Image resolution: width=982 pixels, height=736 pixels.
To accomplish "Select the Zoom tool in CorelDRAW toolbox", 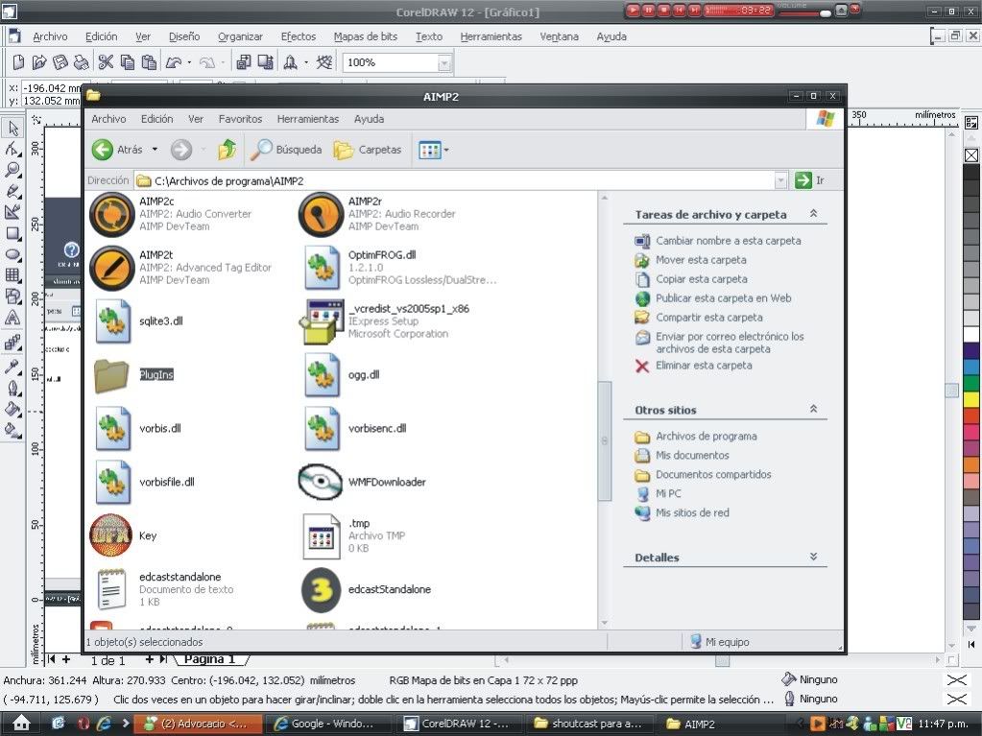I will tap(12, 170).
